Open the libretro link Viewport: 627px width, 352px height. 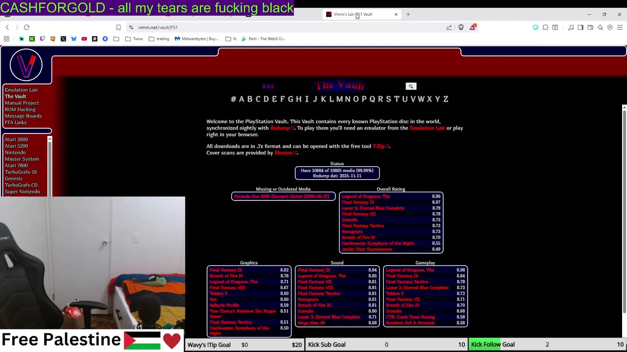286,153
